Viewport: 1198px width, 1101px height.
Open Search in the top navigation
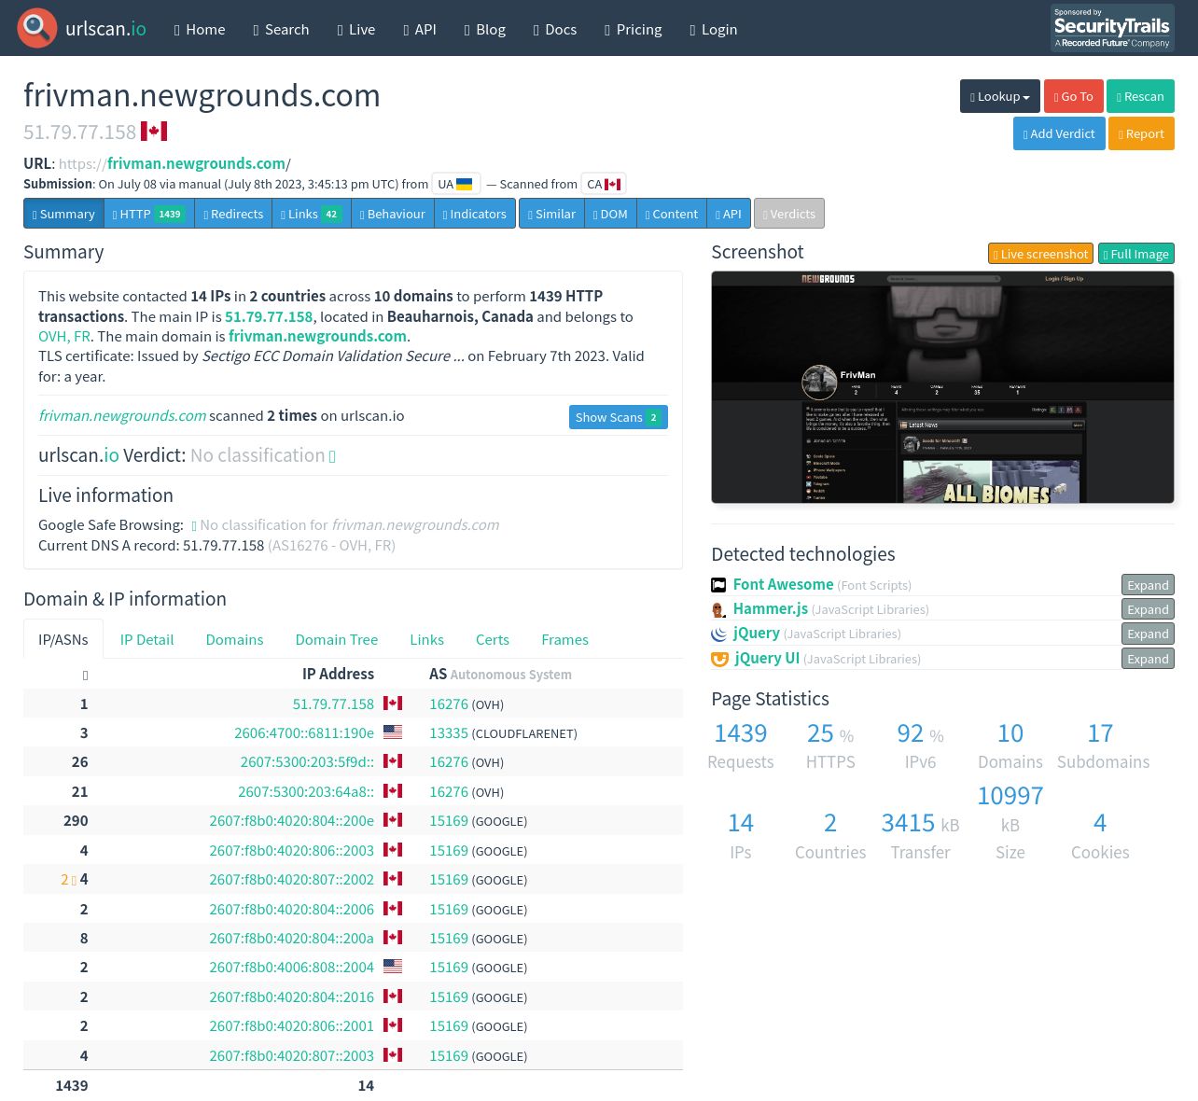click(281, 29)
